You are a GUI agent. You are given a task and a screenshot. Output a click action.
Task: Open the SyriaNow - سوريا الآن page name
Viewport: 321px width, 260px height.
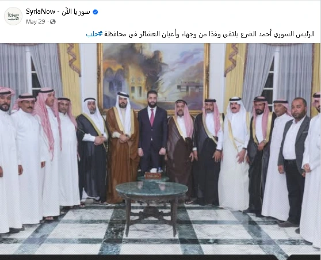pyautogui.click(x=58, y=12)
